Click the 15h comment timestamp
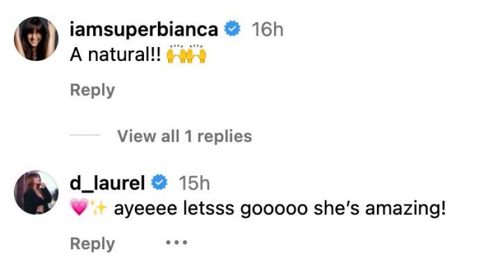Screen dimensions: 484x259 194,182
